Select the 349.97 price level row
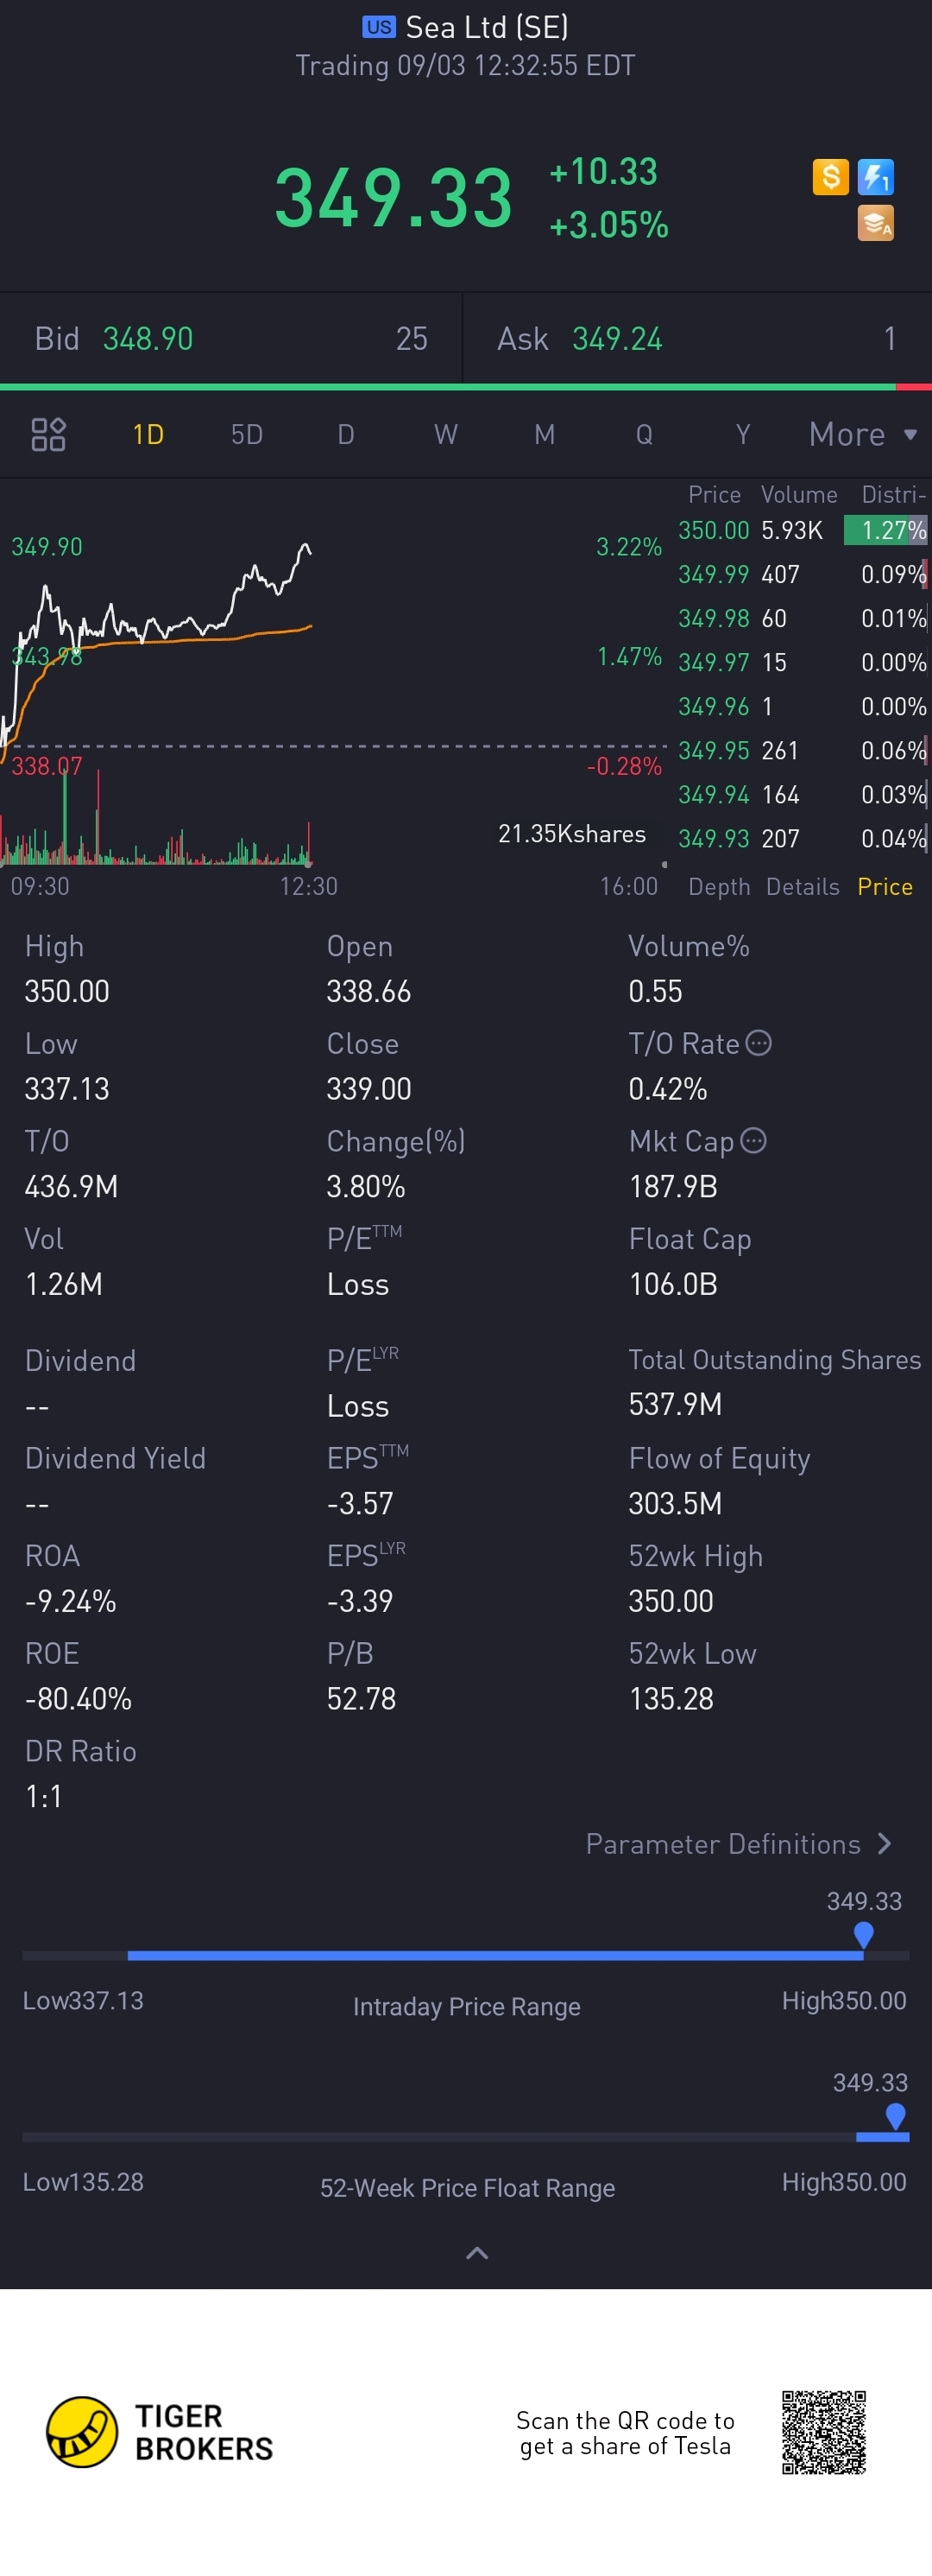This screenshot has height=2576, width=932. click(x=803, y=662)
